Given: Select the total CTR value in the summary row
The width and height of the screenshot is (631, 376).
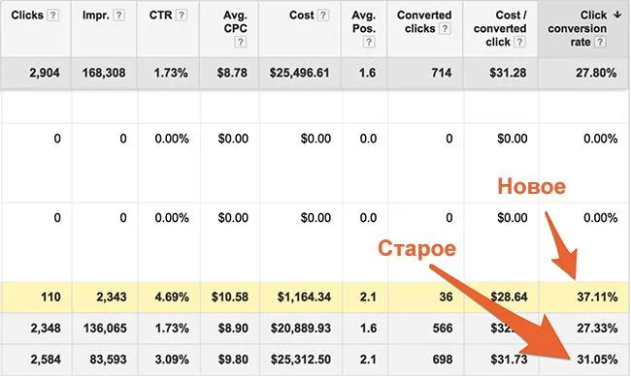Looking at the screenshot, I should pos(171,73).
